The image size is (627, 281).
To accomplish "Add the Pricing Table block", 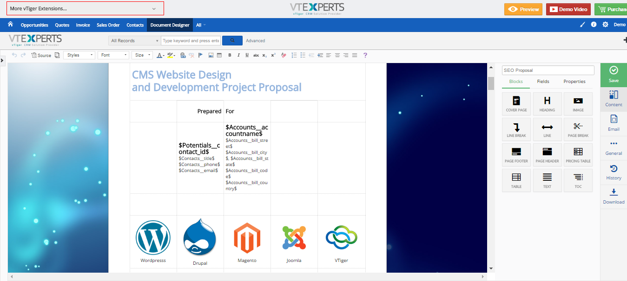I will (578, 155).
